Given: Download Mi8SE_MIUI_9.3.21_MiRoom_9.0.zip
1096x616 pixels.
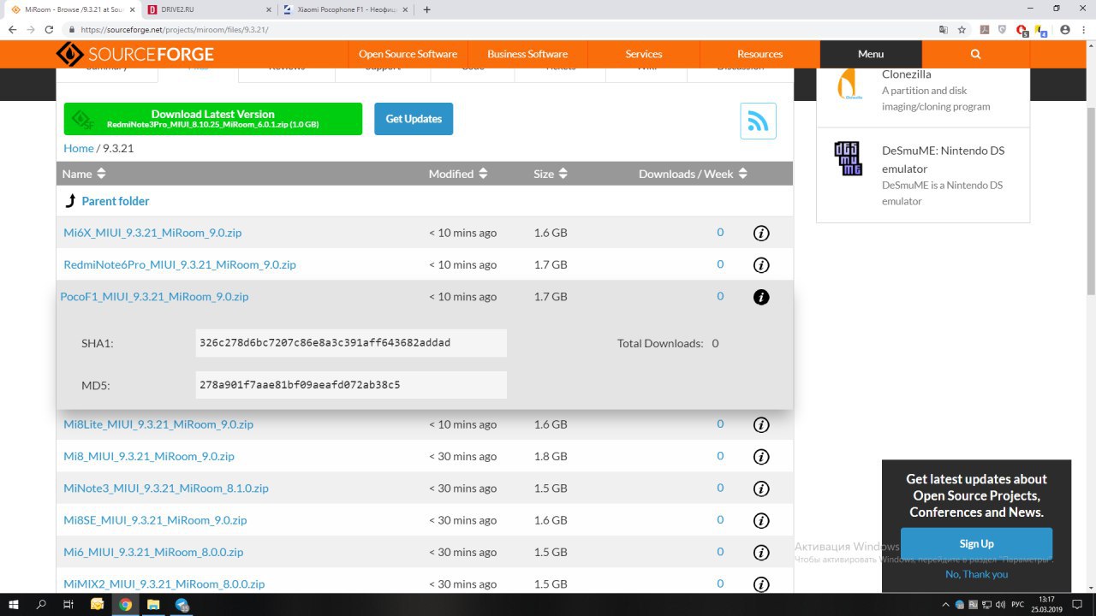Looking at the screenshot, I should click(x=155, y=520).
